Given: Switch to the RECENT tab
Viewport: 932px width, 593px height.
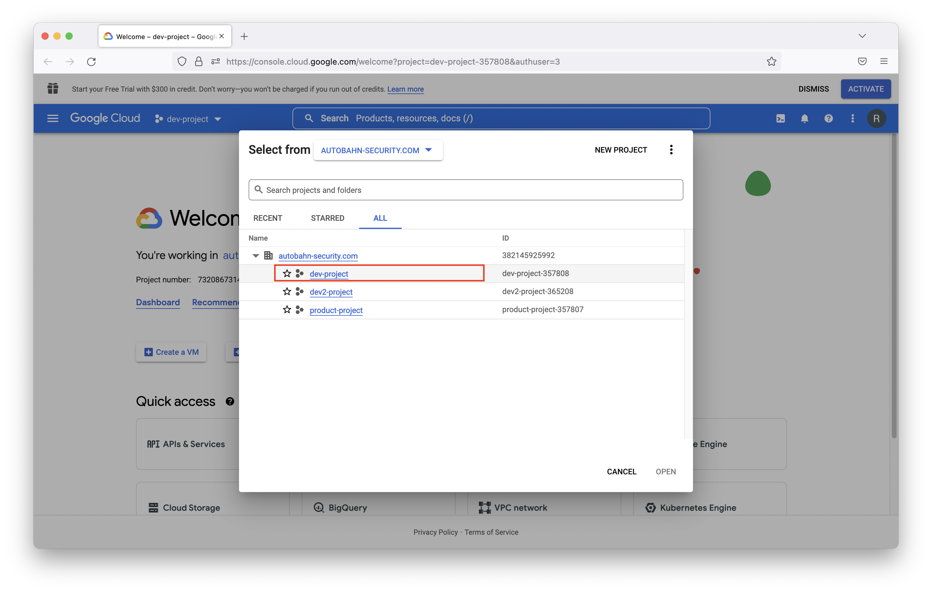Looking at the screenshot, I should pyautogui.click(x=268, y=218).
